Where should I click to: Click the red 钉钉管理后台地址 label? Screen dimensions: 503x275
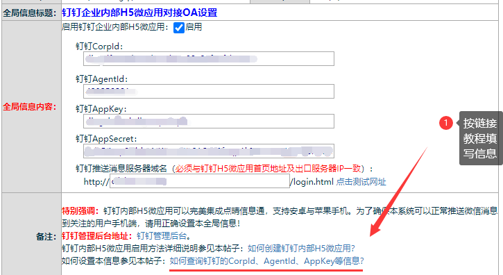(x=97, y=236)
